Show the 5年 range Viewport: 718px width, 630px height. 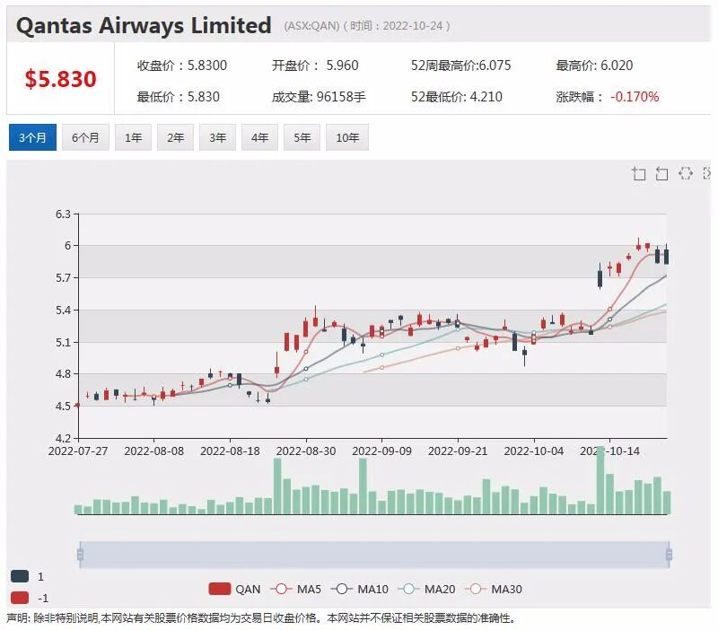pyautogui.click(x=302, y=137)
